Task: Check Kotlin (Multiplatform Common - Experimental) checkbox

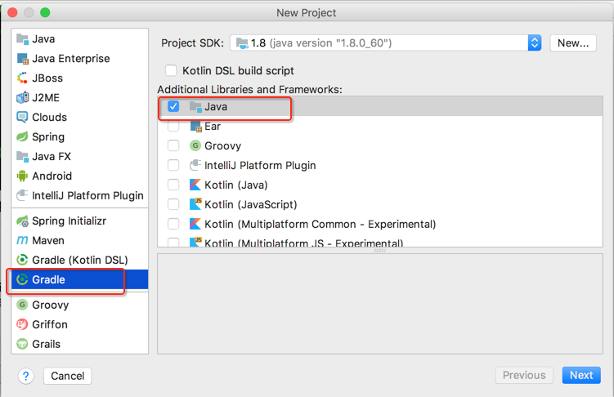Action: 173,224
